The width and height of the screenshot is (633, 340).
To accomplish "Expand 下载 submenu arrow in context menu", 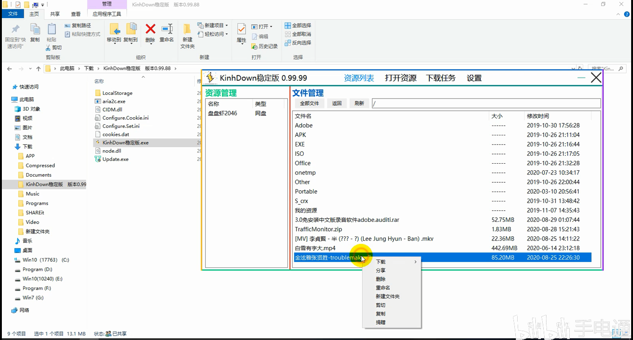I will point(415,262).
